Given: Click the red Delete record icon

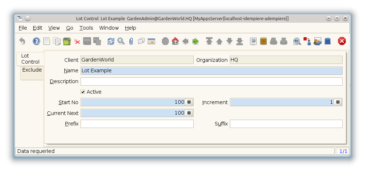Looking at the screenshot, I should pos(77,41).
